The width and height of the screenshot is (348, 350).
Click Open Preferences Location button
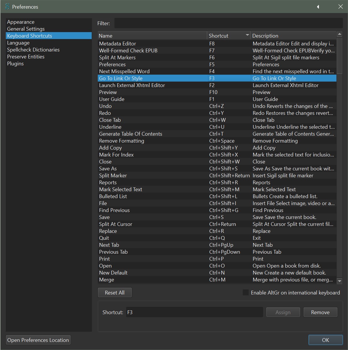tap(38, 340)
